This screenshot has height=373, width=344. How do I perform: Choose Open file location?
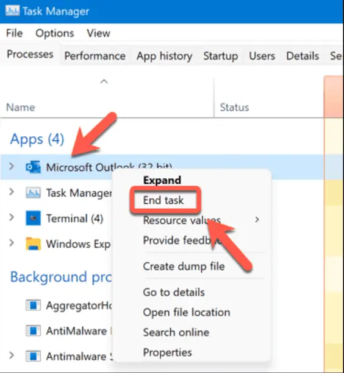(x=187, y=312)
